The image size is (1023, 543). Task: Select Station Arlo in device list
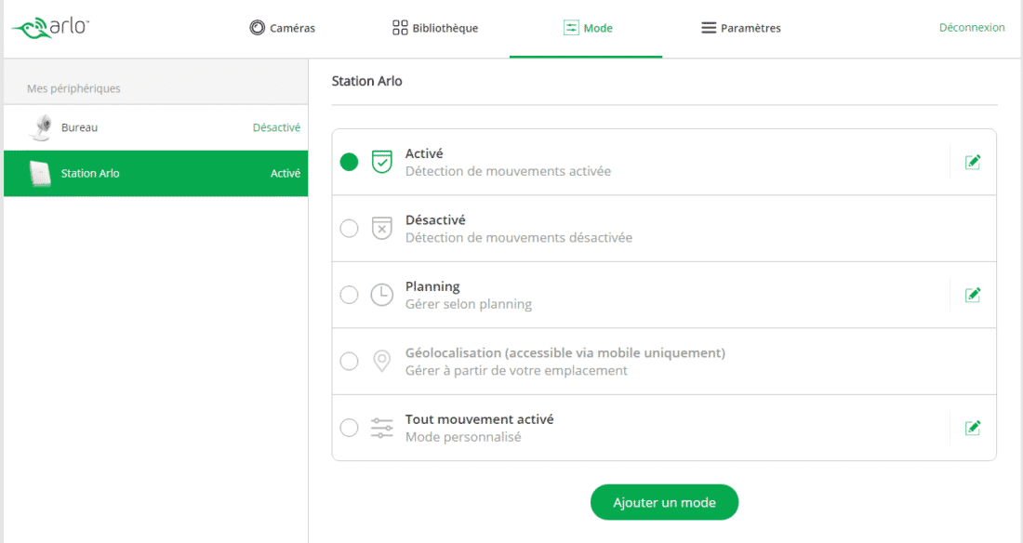156,174
